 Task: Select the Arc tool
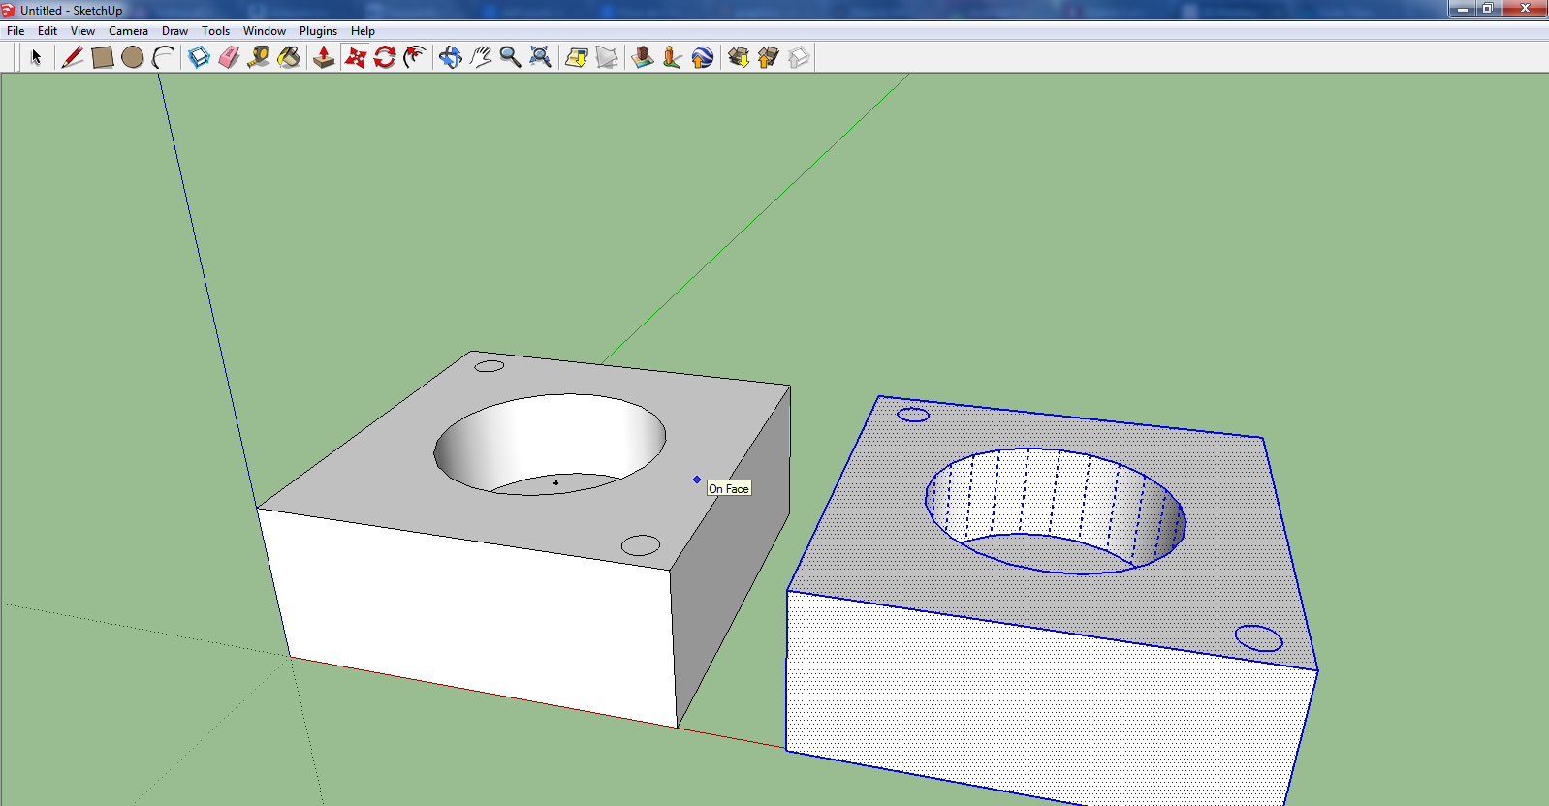[164, 57]
